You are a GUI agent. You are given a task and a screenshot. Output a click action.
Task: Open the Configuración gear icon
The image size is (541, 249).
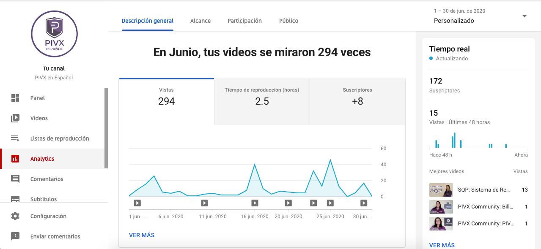[15, 216]
